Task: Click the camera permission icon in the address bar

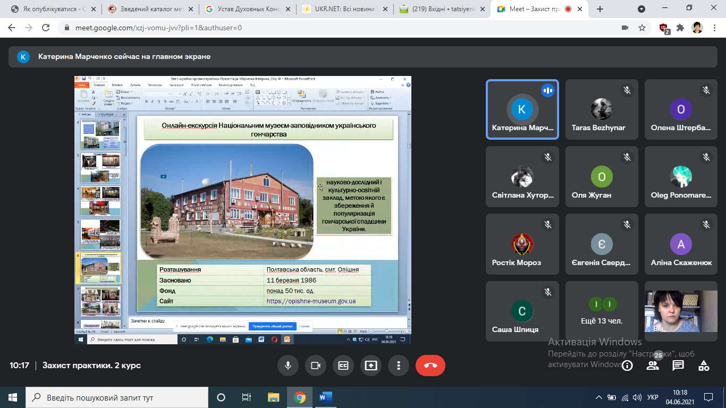Action: 625,28
